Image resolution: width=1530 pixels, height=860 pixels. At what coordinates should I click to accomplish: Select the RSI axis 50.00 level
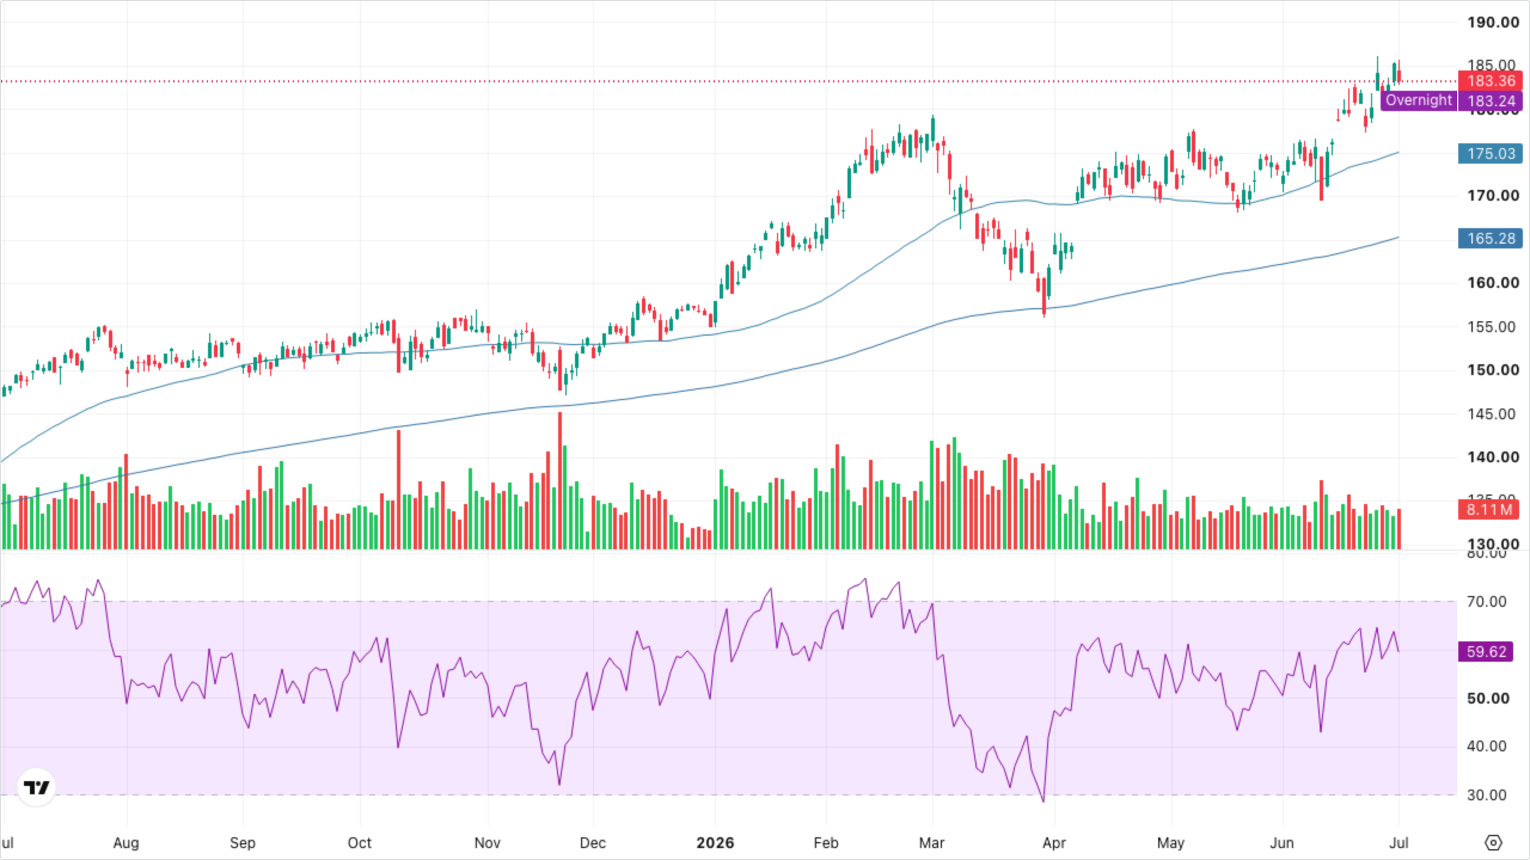(x=1488, y=698)
